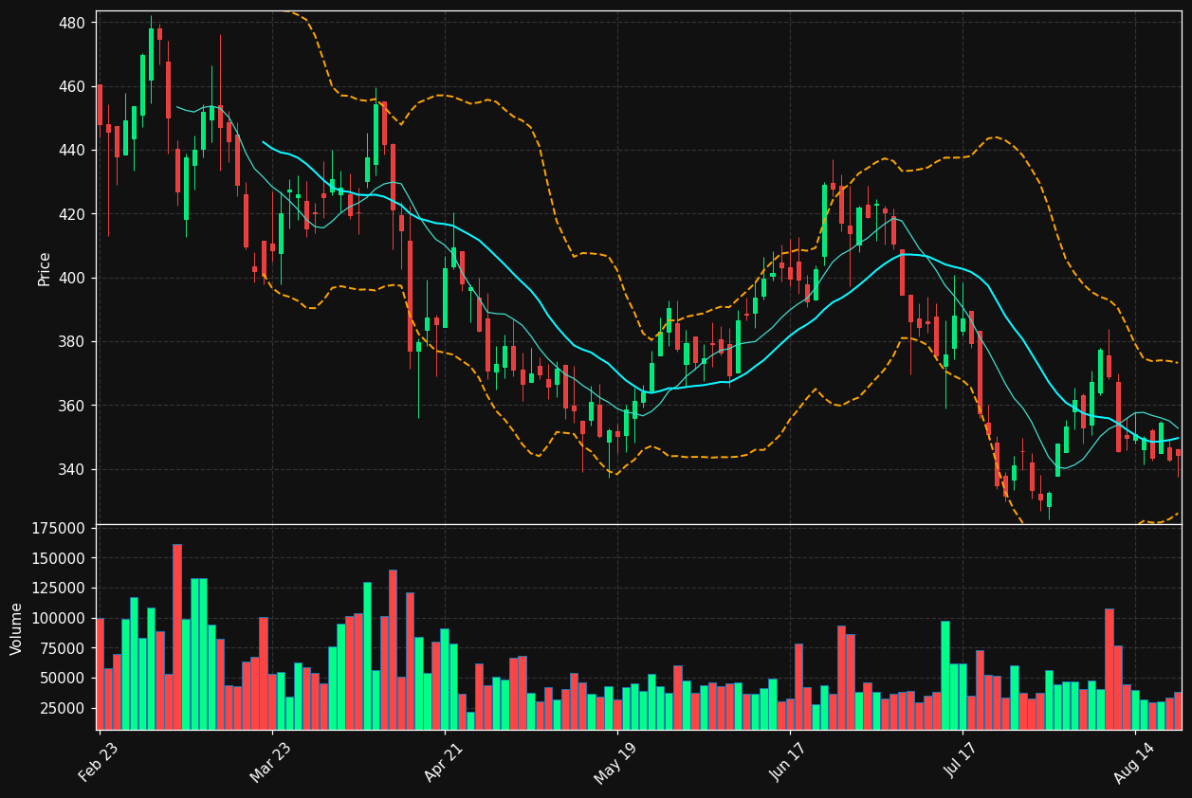Screen dimensions: 1192x798
Task: Pick the 'Aug 14' date label
Action: click(x=1134, y=762)
